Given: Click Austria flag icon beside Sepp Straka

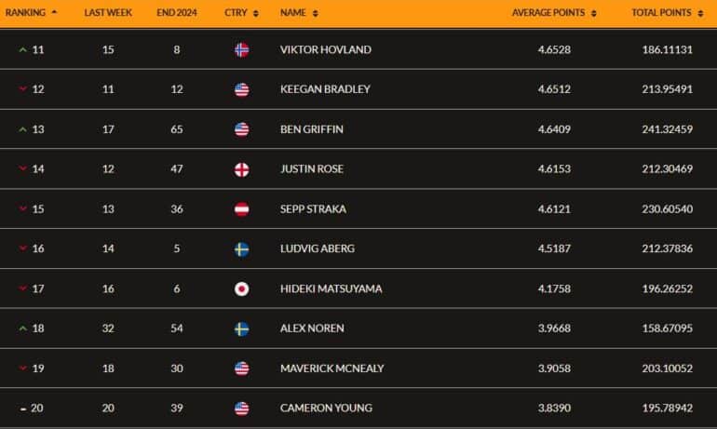Looking at the screenshot, I should click(x=241, y=209).
